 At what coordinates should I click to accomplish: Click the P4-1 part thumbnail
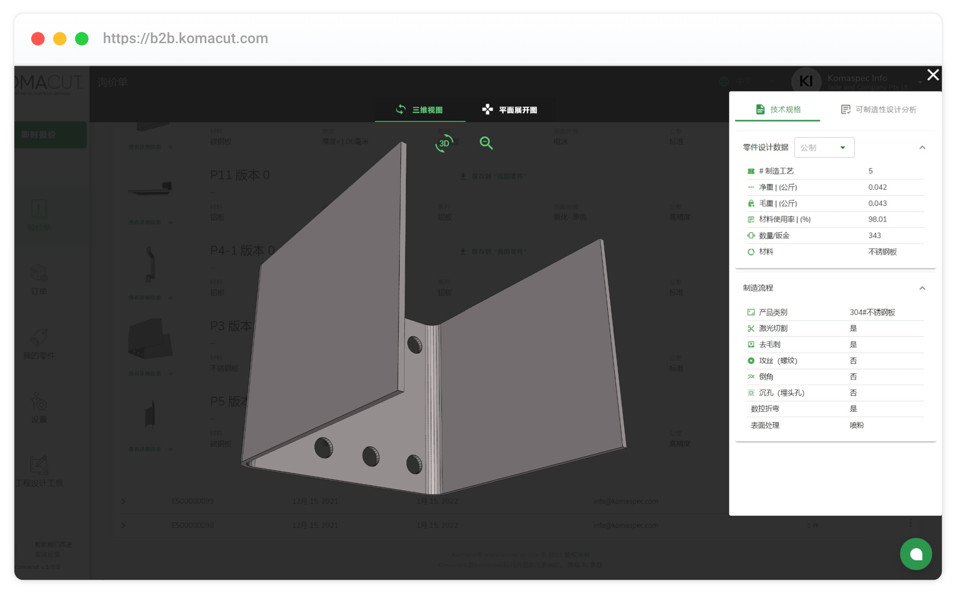[150, 264]
